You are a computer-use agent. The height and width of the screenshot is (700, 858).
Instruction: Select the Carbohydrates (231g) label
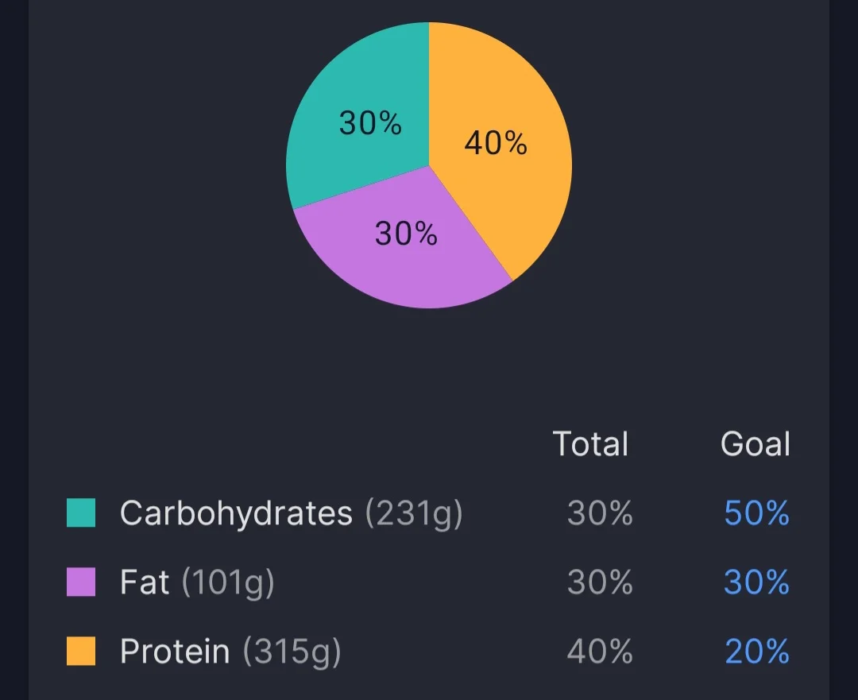tap(291, 513)
